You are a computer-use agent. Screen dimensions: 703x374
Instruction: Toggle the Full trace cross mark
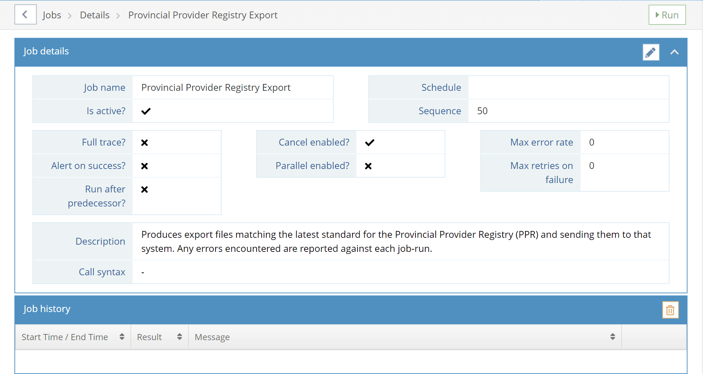coord(144,143)
